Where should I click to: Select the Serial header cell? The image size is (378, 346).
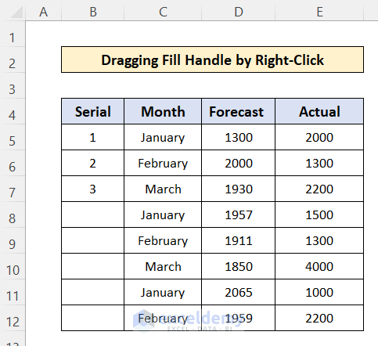(93, 111)
